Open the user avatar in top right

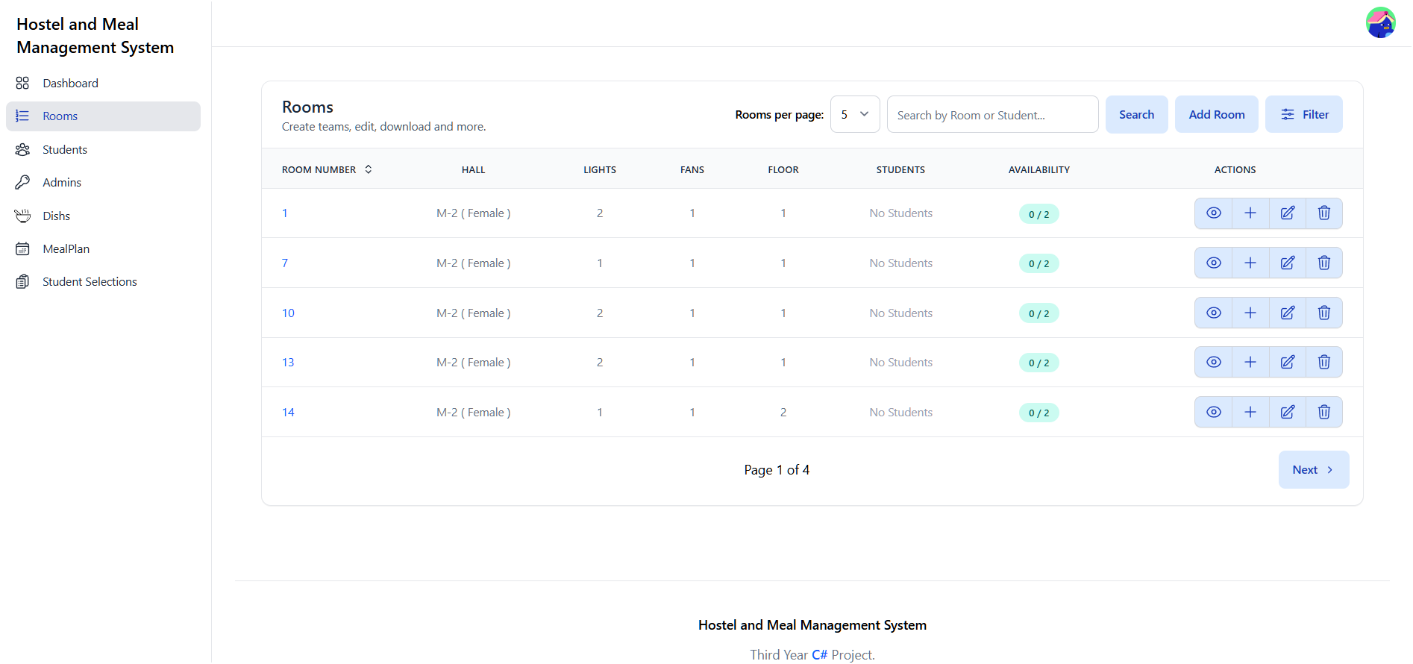coord(1380,23)
